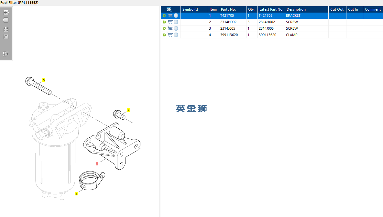Sort by Qty. column header
Image resolution: width=383 pixels, height=217 pixels.
252,9
